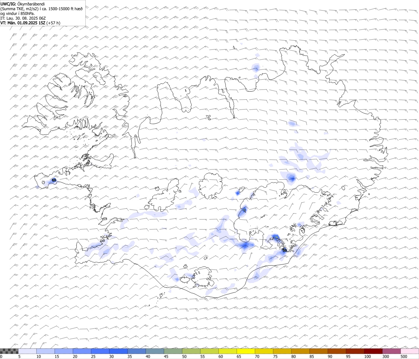
Task: Pick the 80–85 orange legend swatch
Action: click(x=301, y=351)
